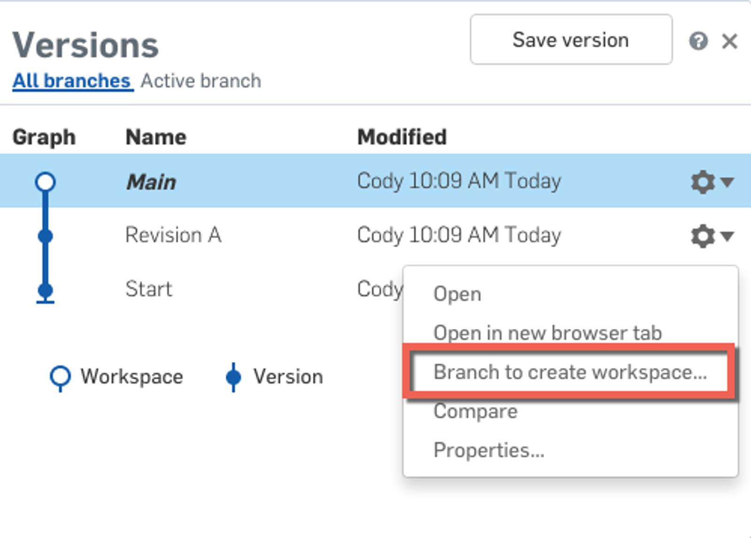The image size is (751, 538).
Task: Open Properties from the context menu
Action: [x=489, y=450]
